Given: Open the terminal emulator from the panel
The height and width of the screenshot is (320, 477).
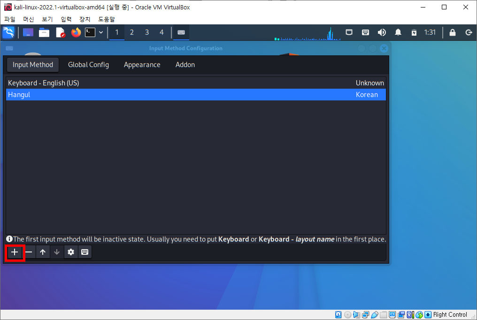Looking at the screenshot, I should [x=90, y=32].
